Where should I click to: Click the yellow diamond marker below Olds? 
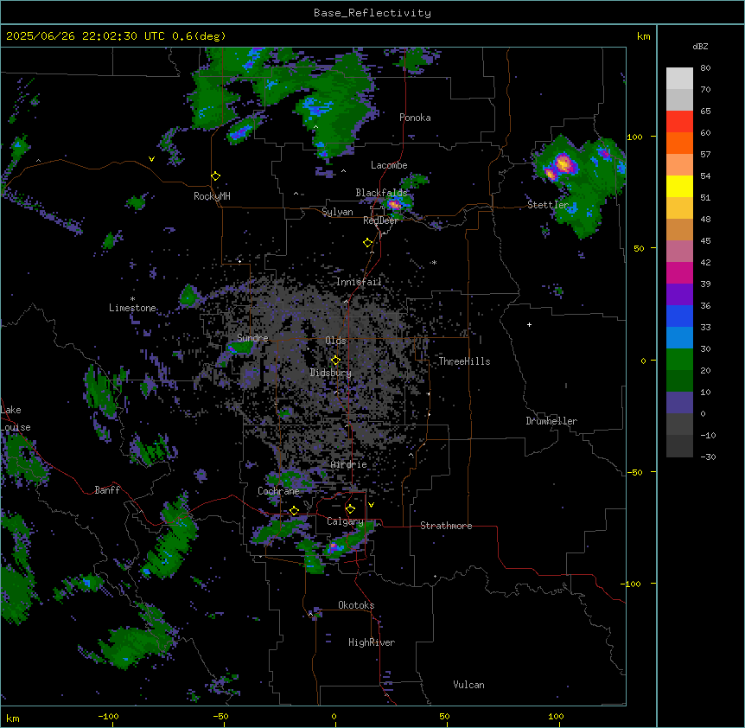click(x=336, y=361)
